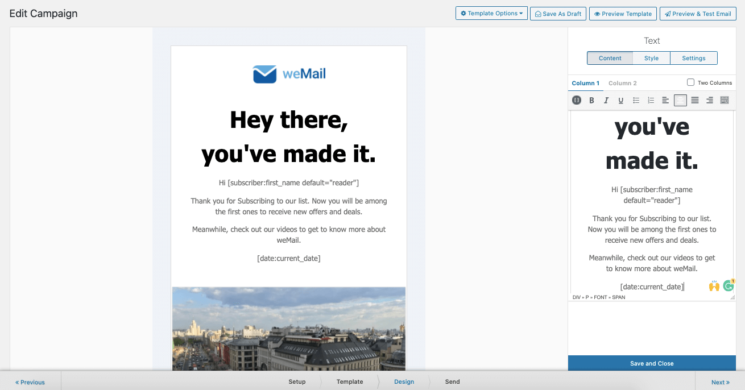745x390 pixels.
Task: Toggle center alignment off
Action: coord(680,100)
